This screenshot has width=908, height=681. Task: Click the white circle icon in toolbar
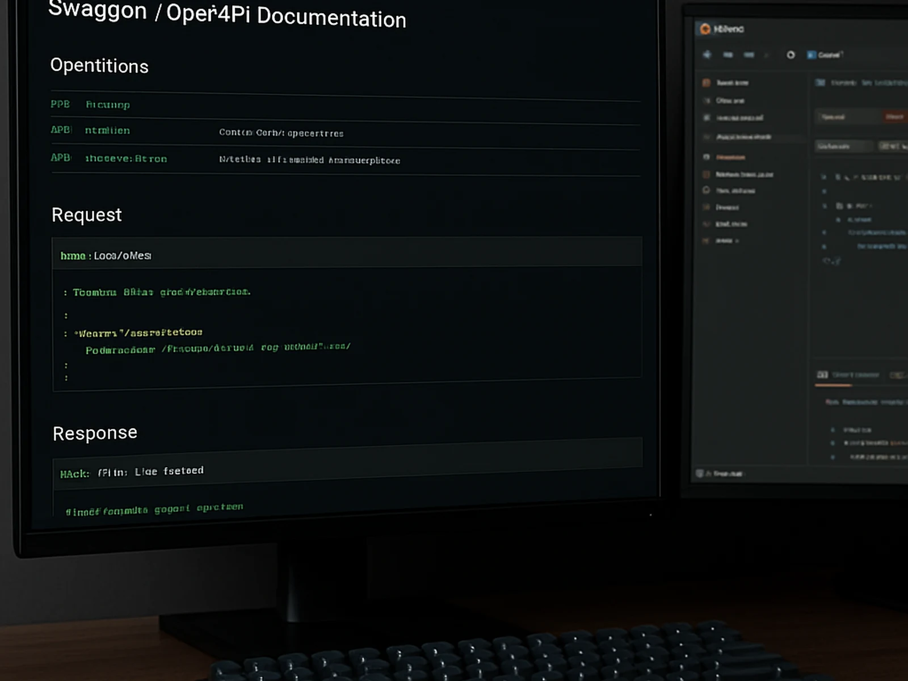(791, 55)
